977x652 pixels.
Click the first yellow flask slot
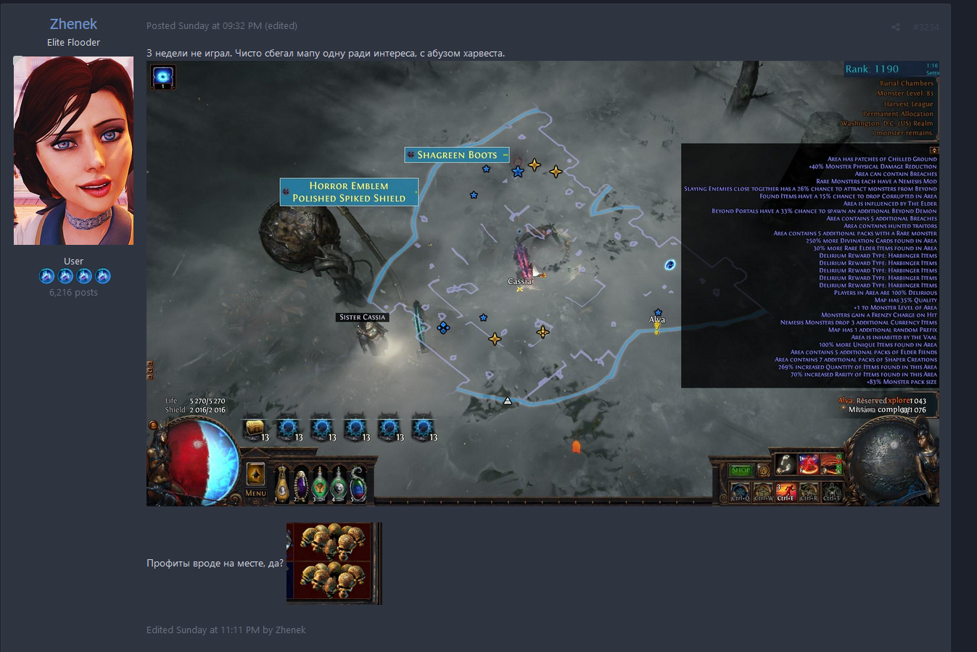pos(282,483)
